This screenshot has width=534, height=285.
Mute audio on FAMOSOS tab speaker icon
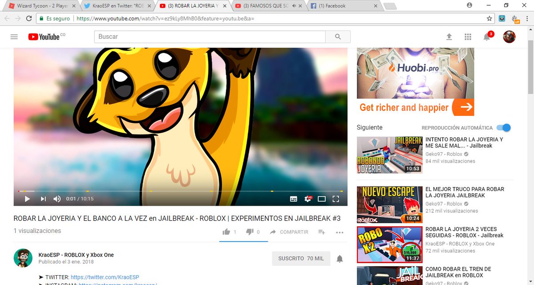point(294,6)
